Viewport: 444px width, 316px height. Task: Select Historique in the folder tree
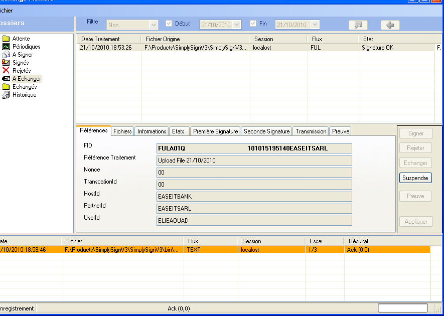25,95
